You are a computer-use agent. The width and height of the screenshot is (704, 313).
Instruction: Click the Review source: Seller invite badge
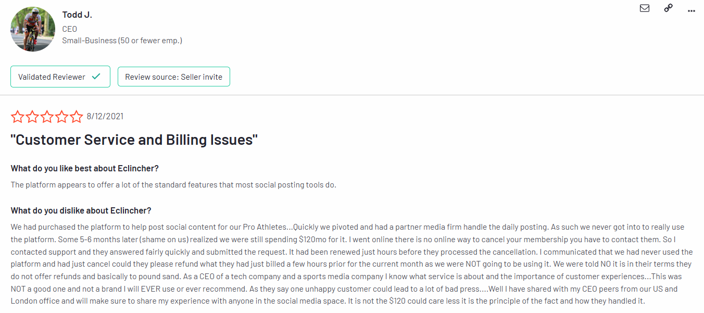(173, 77)
